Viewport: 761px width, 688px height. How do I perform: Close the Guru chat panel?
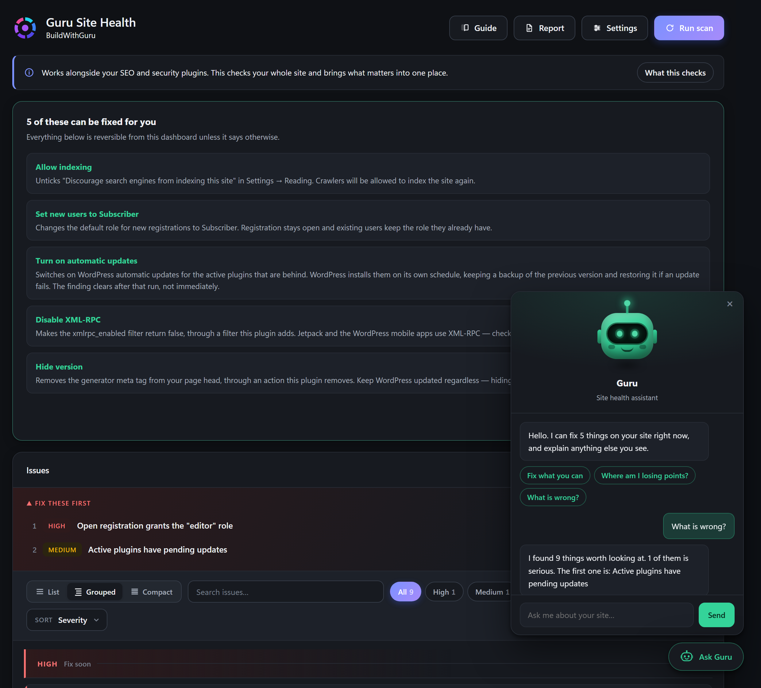[730, 304]
